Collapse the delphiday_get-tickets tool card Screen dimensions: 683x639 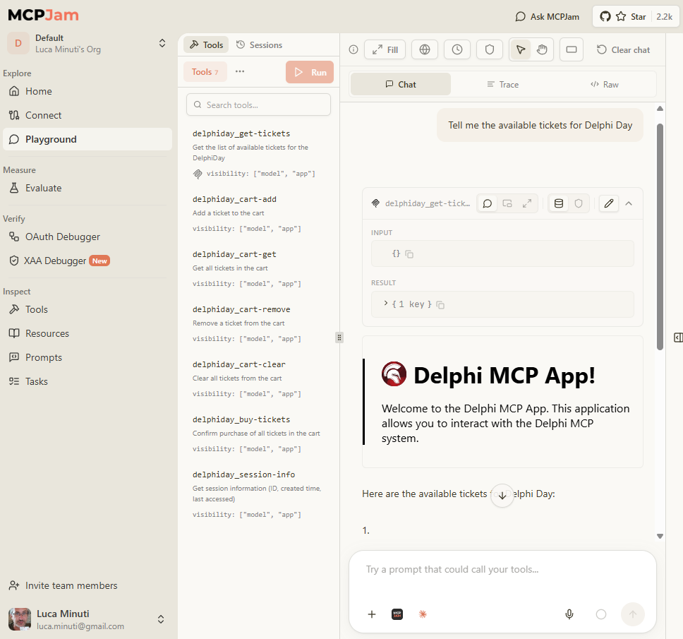pos(629,203)
